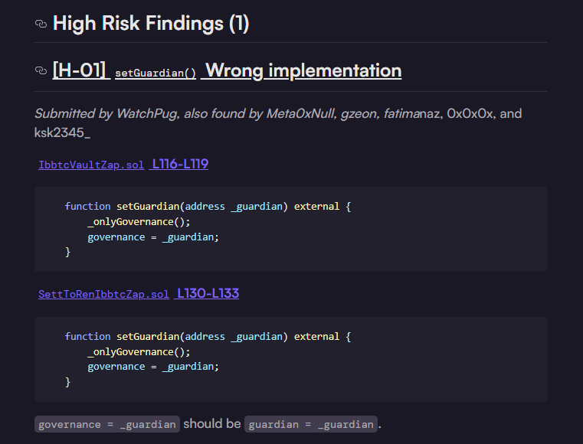This screenshot has height=444, width=583.
Task: Click the words 'should be' in last sentence
Action: [212, 423]
